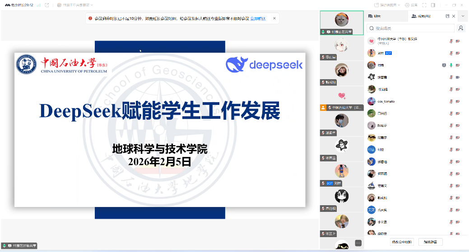Toggle microphone for cos_tomato
Viewport: 469px width, 252px height.
click(451, 102)
